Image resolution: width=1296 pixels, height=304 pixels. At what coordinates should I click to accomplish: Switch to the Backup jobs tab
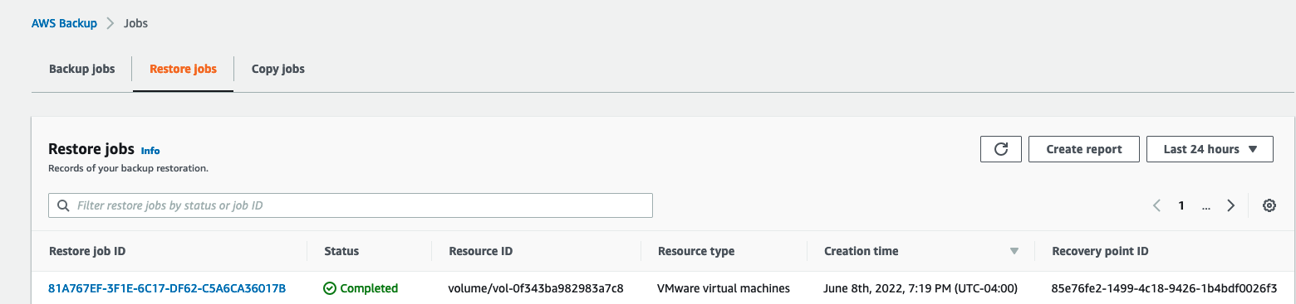point(81,69)
